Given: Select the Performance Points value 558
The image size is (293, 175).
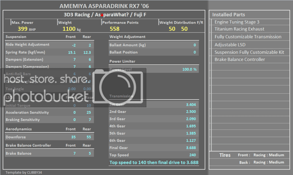Looking at the screenshot, I should pyautogui.click(x=114, y=29).
